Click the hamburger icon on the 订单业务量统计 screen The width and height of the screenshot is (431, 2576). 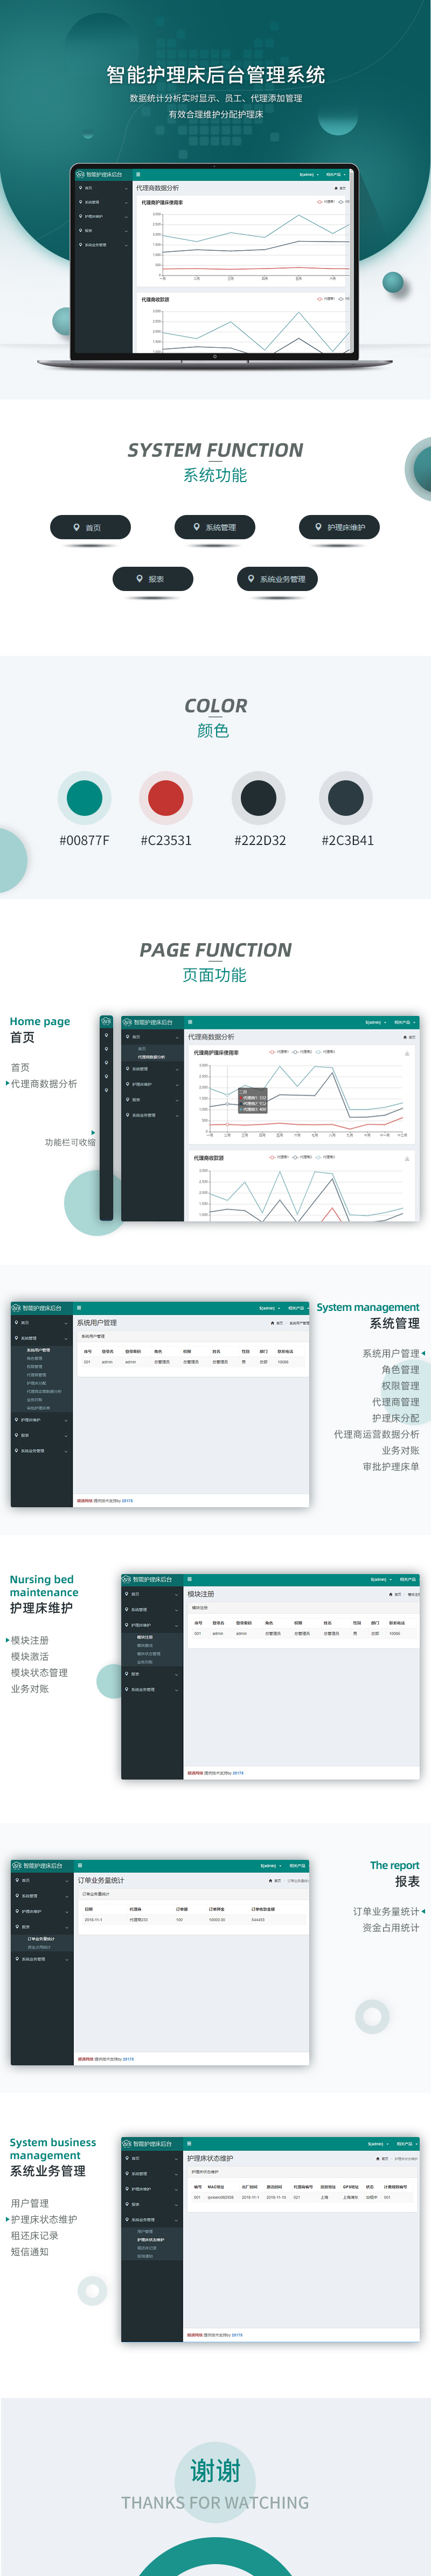80,1865
